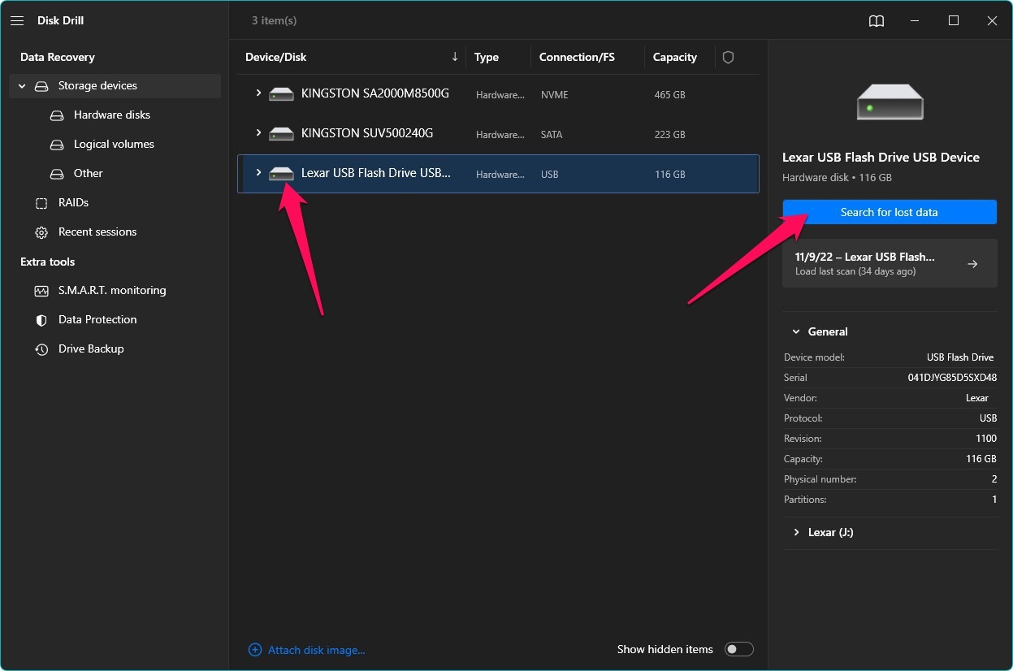Select Storage devices in the sidebar
1013x671 pixels.
tap(115, 86)
